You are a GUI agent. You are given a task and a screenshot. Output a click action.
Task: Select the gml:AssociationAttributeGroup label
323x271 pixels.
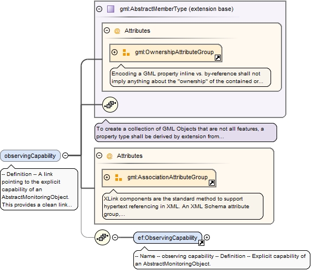coord(167,178)
